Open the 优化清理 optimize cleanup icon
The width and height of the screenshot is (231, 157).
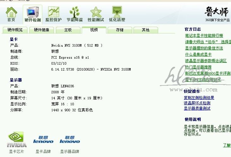(x=117, y=14)
